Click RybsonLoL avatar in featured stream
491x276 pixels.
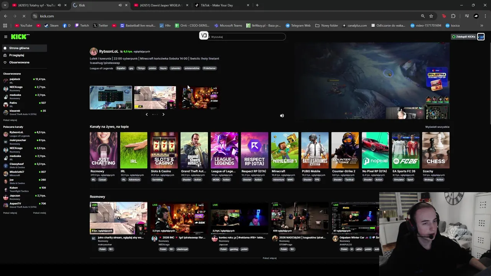tap(94, 51)
